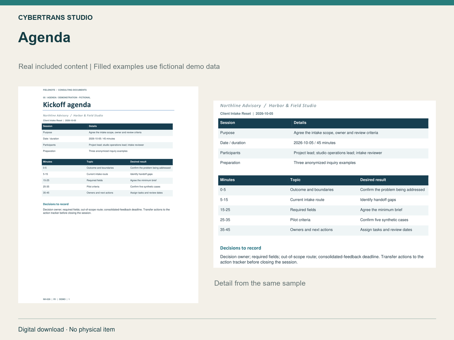Click 'Three anonymized inquiry examples' in enlarged detail

tap(325, 163)
